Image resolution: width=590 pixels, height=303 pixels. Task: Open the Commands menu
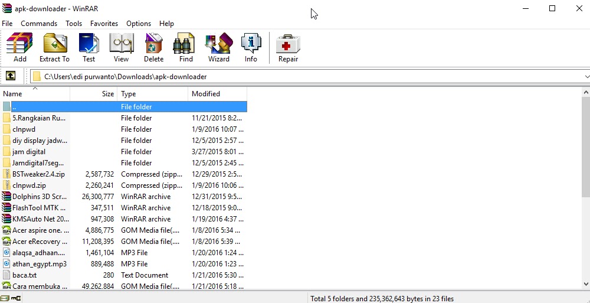tap(39, 24)
